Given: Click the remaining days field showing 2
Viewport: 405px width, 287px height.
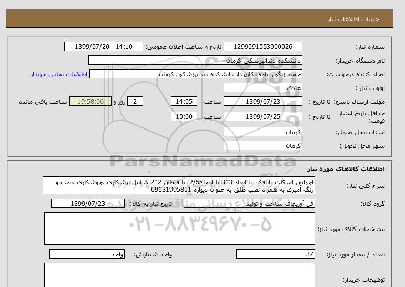Looking at the screenshot, I should [x=135, y=101].
